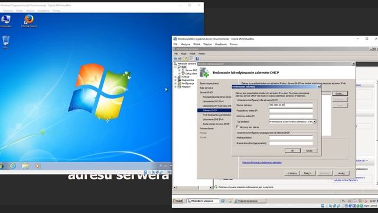Open file explorer in Windows 7 taskbar
Image resolution: width=378 pixels, height=213 pixels.
click(25, 166)
